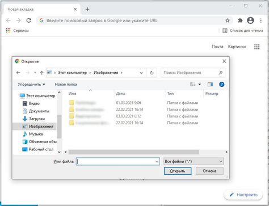Click the Отмена button
The image size is (269, 206).
coord(209,171)
